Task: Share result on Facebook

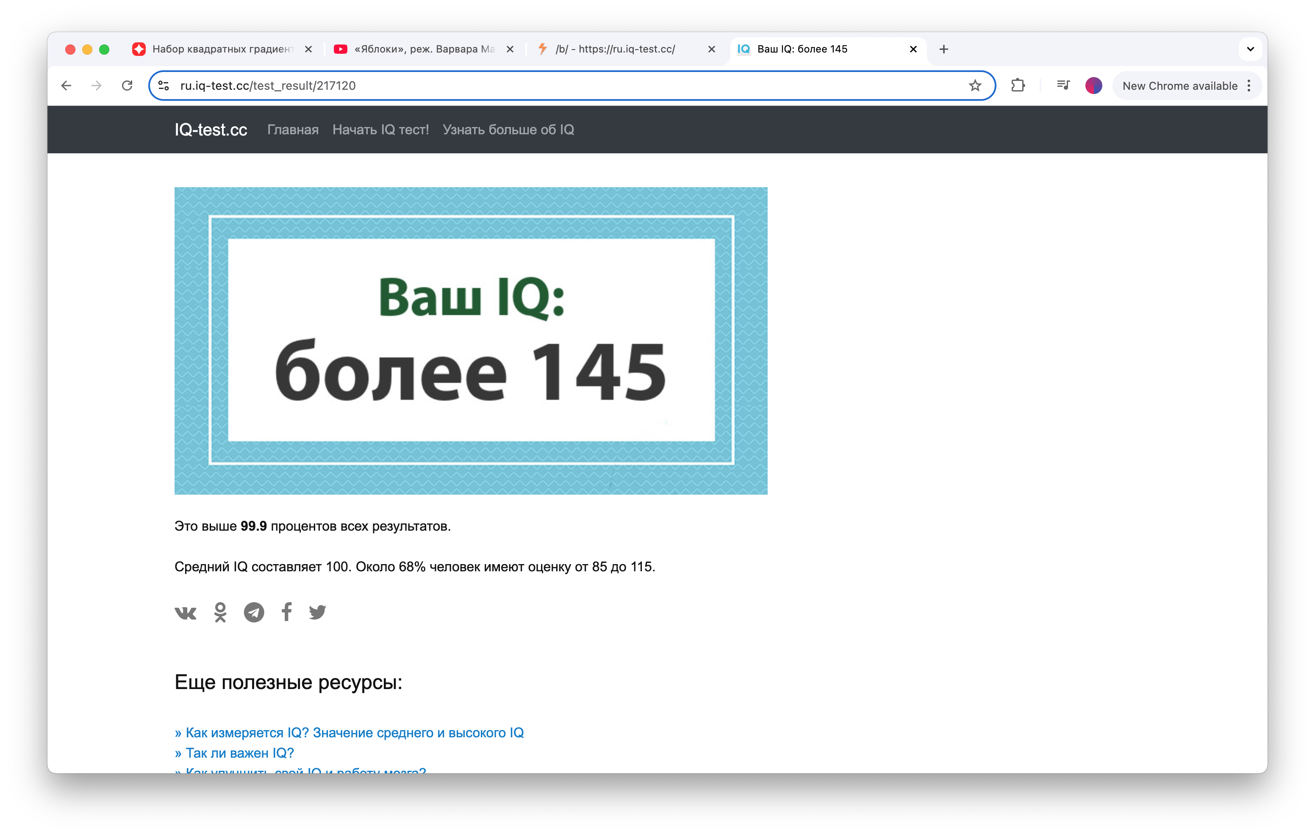Action: pos(287,612)
